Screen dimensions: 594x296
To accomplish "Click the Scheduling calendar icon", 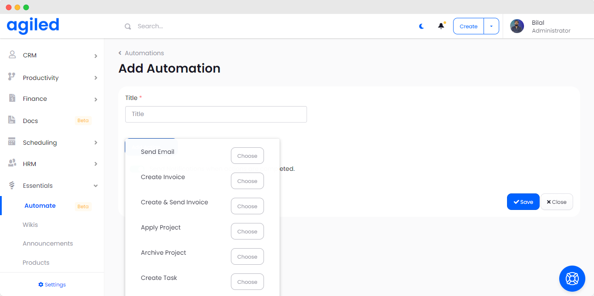I will [x=12, y=142].
